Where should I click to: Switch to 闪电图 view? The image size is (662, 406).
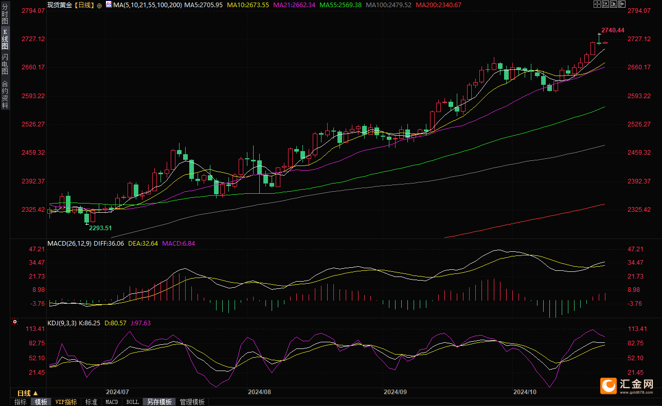5,64
